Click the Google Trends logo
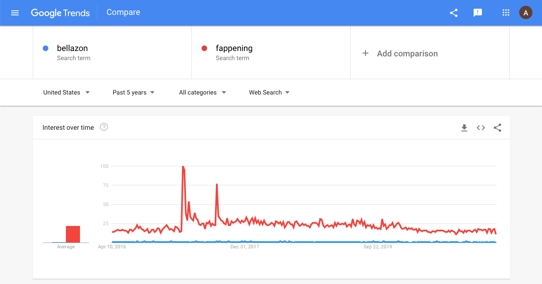This screenshot has width=542, height=284. tap(60, 13)
